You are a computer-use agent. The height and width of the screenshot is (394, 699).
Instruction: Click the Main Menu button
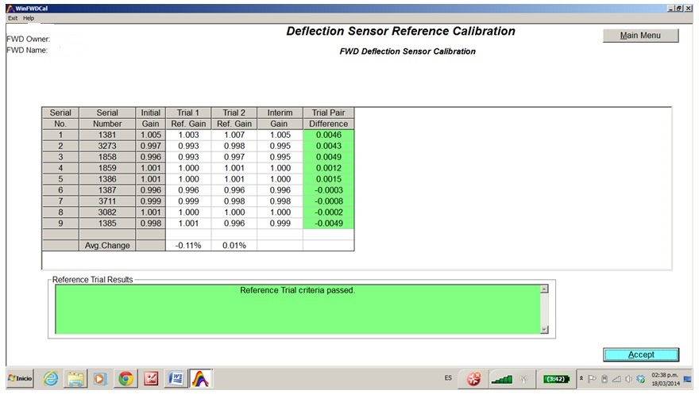point(640,36)
